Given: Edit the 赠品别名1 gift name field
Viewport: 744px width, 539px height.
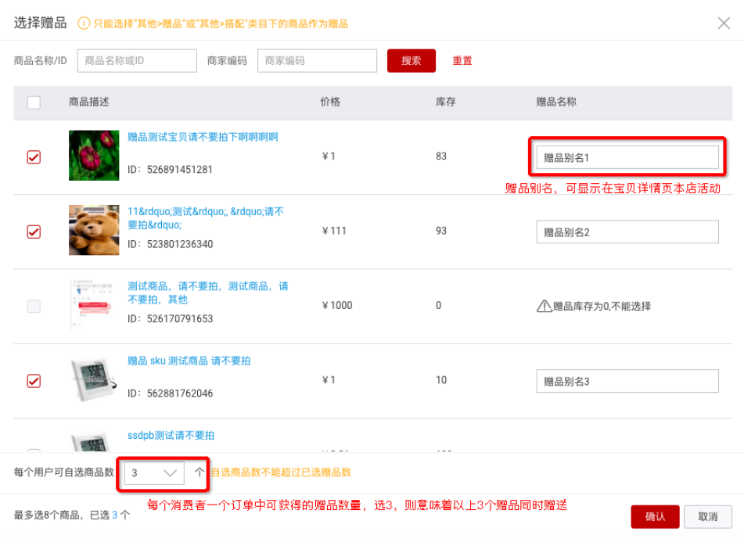Looking at the screenshot, I should (x=627, y=157).
